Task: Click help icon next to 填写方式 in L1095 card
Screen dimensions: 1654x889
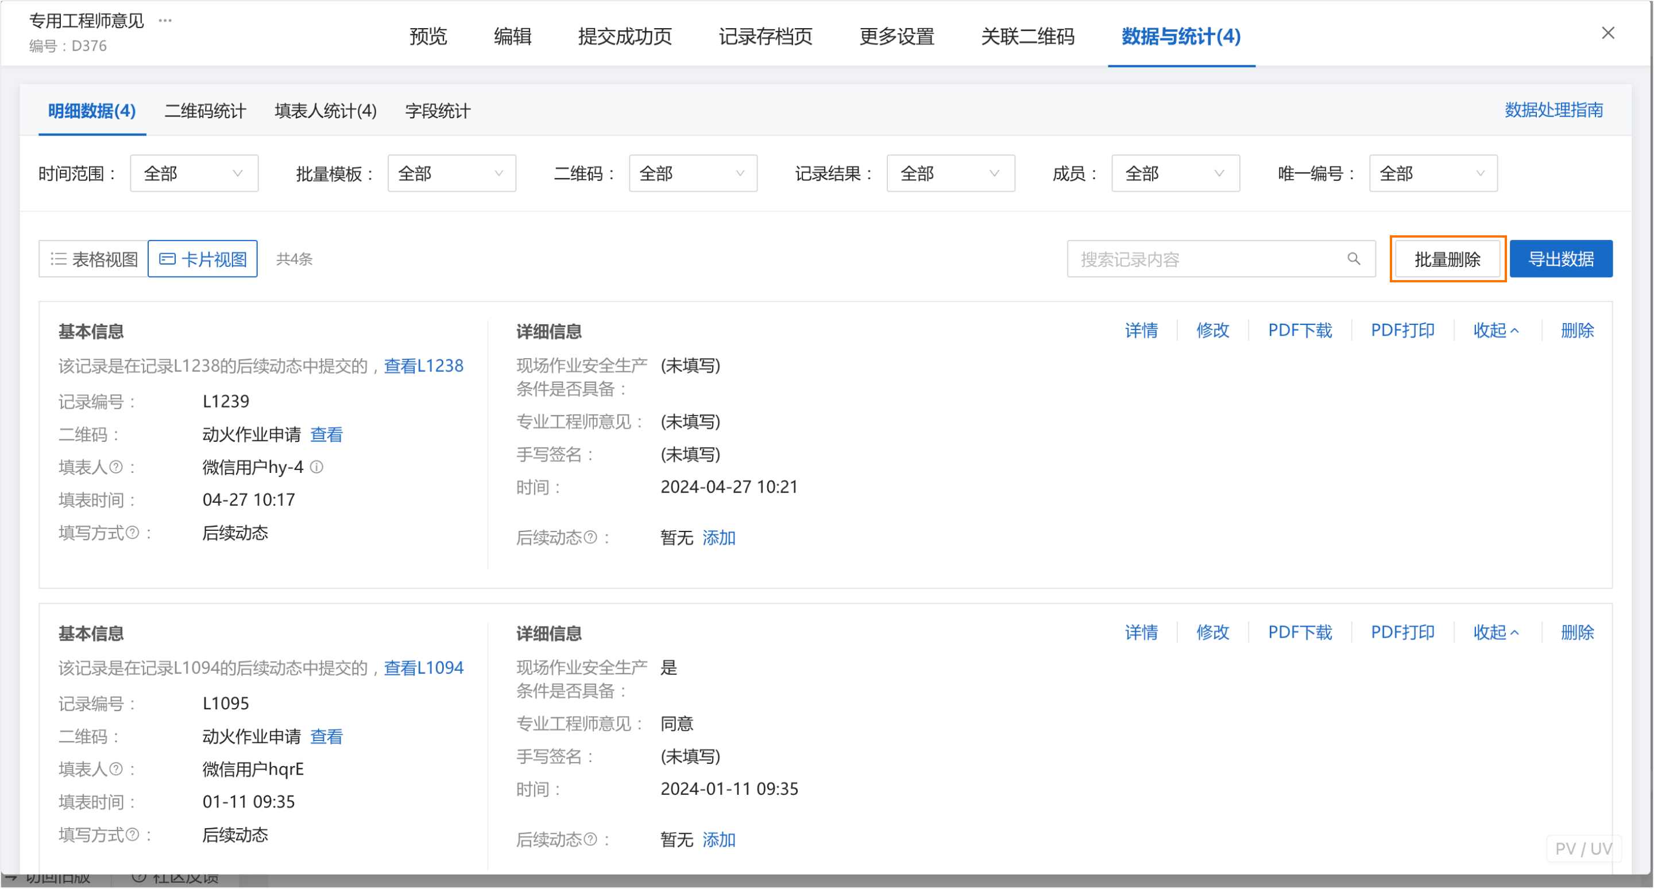Action: pyautogui.click(x=132, y=834)
